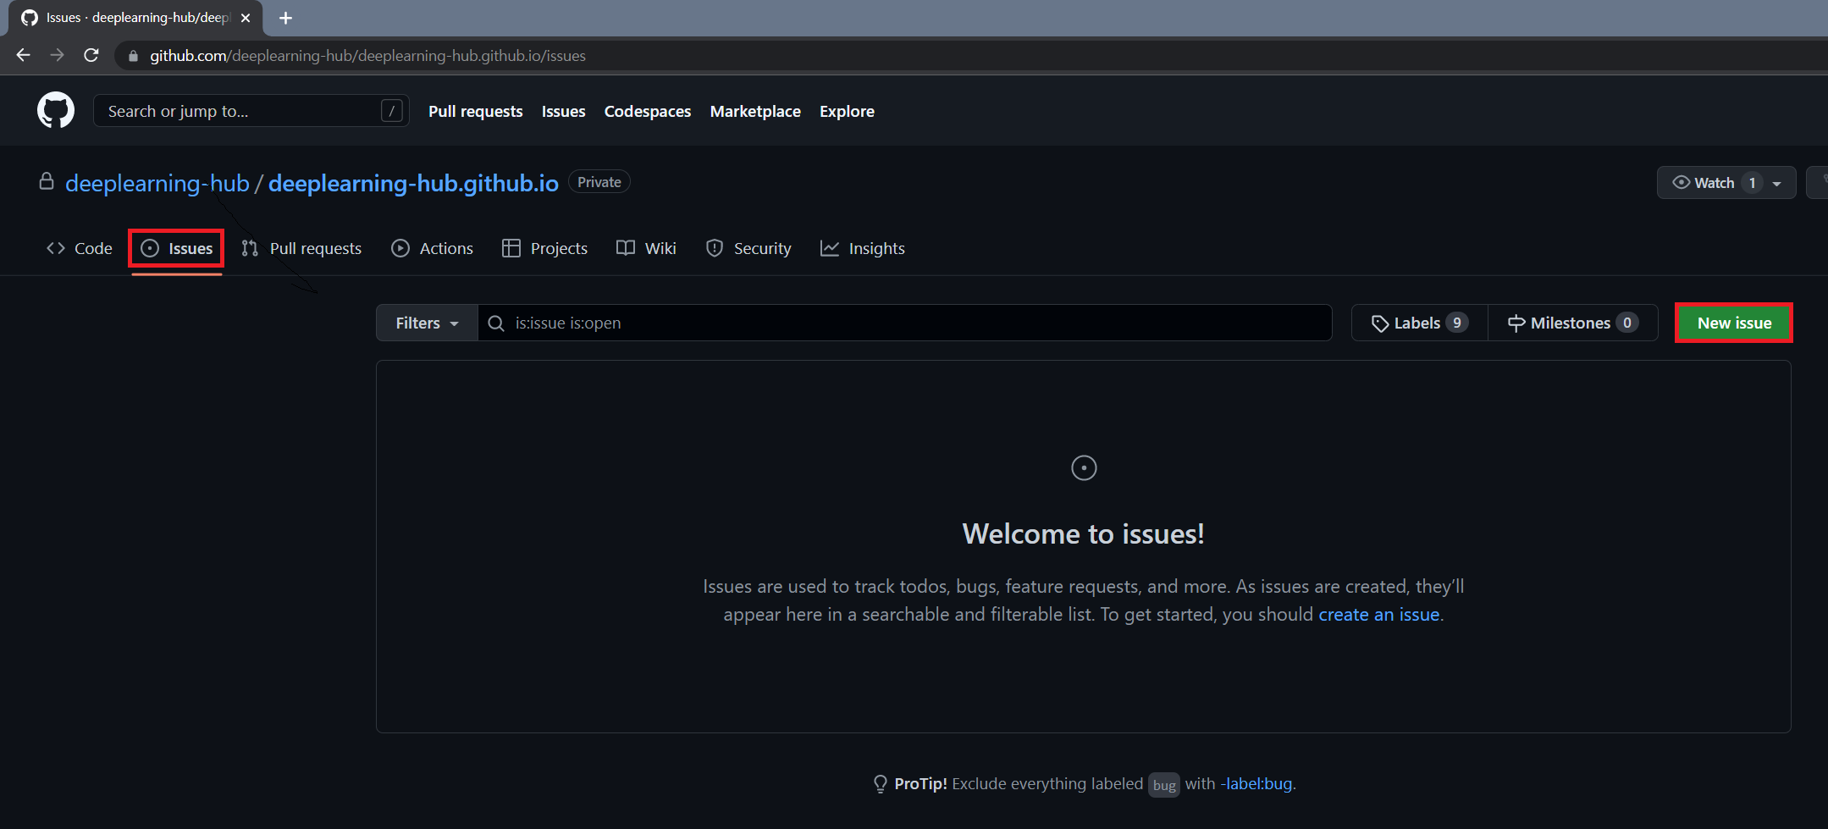Open a new browser tab with plus

coord(285,18)
